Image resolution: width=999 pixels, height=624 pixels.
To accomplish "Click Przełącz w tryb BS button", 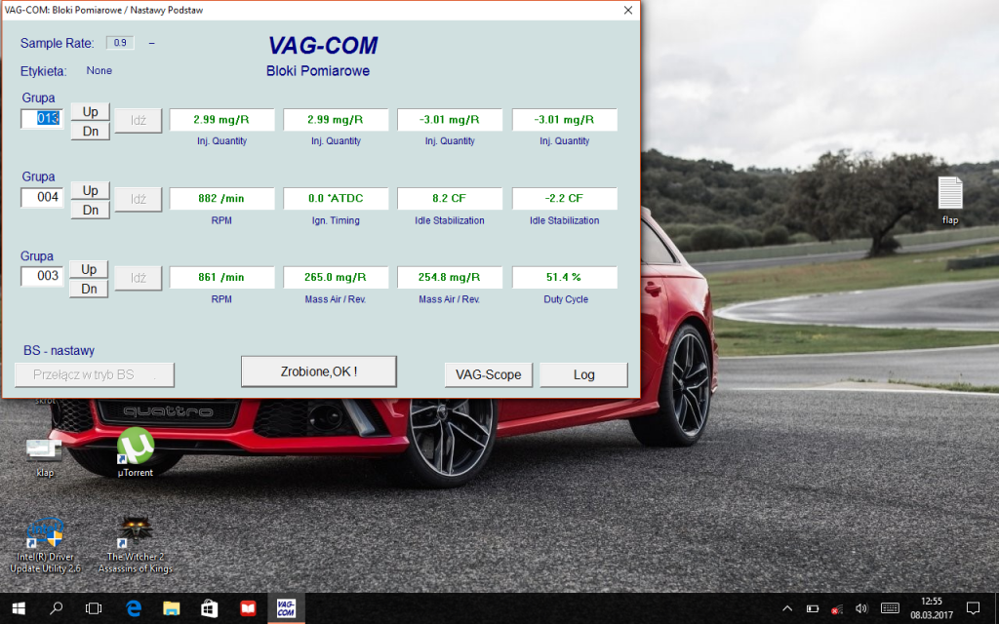I will pos(95,375).
